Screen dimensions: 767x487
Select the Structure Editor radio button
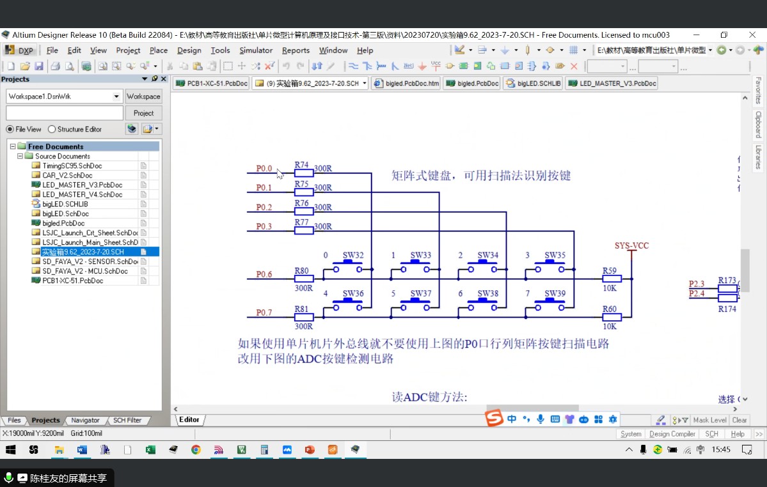click(52, 130)
